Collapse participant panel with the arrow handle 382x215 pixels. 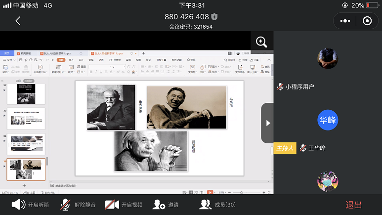coord(267,123)
